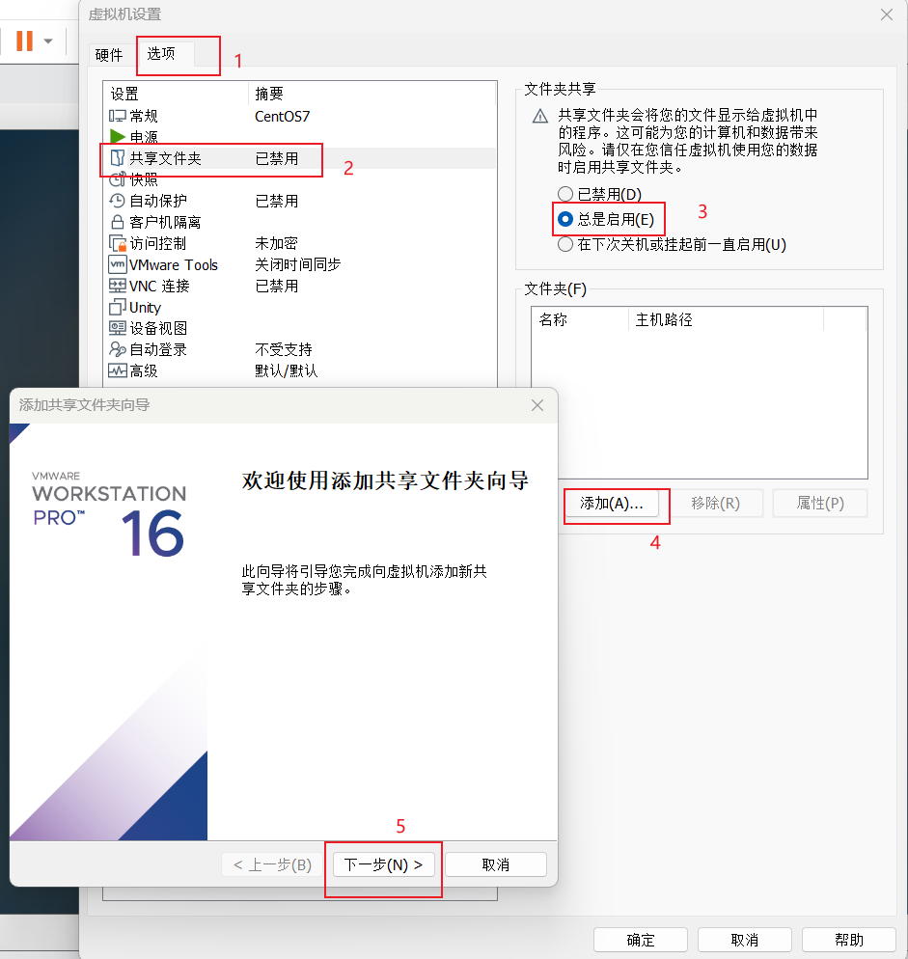The width and height of the screenshot is (908, 959).
Task: Select the VNC 连接 settings icon
Action: coord(118,286)
